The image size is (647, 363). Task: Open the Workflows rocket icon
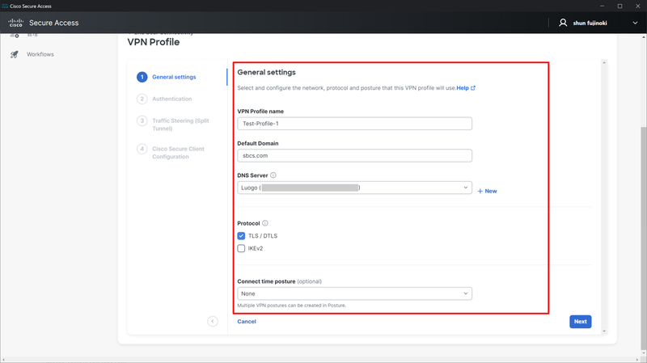pos(15,54)
